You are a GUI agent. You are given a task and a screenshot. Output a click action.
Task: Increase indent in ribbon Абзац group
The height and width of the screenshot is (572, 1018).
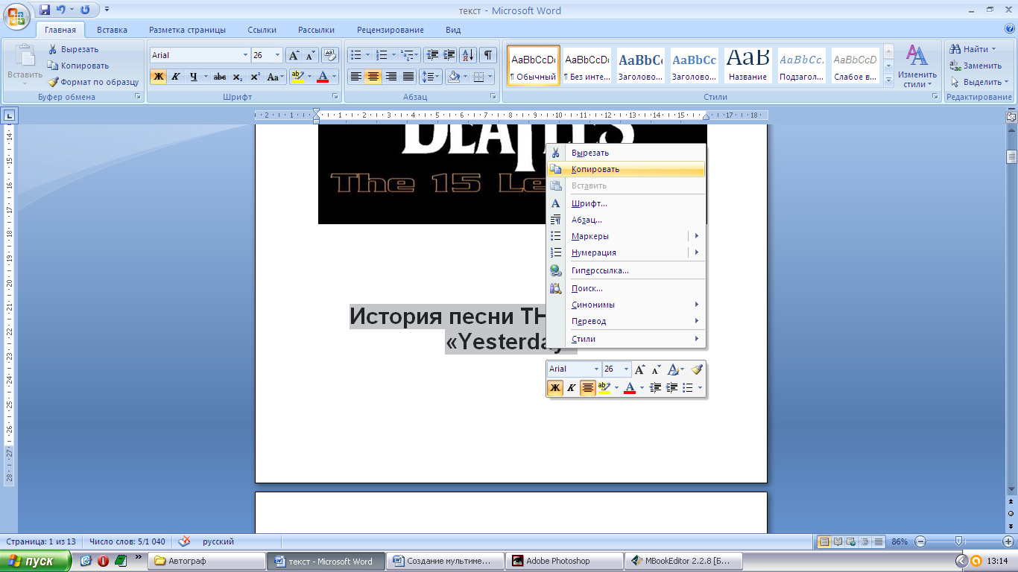(449, 55)
